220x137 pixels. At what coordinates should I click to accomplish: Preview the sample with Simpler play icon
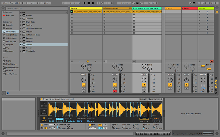tap(44, 99)
